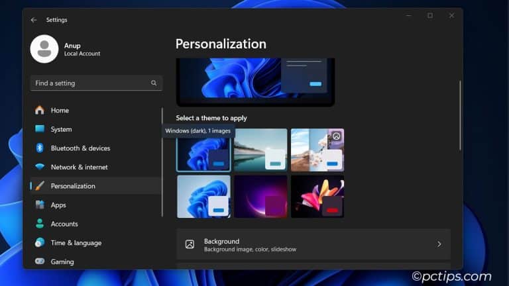Click the search magnifier icon
509x286 pixels.
pos(154,83)
